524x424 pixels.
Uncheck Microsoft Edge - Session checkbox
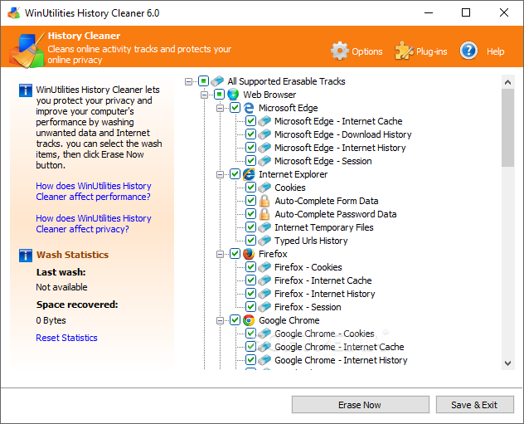250,161
